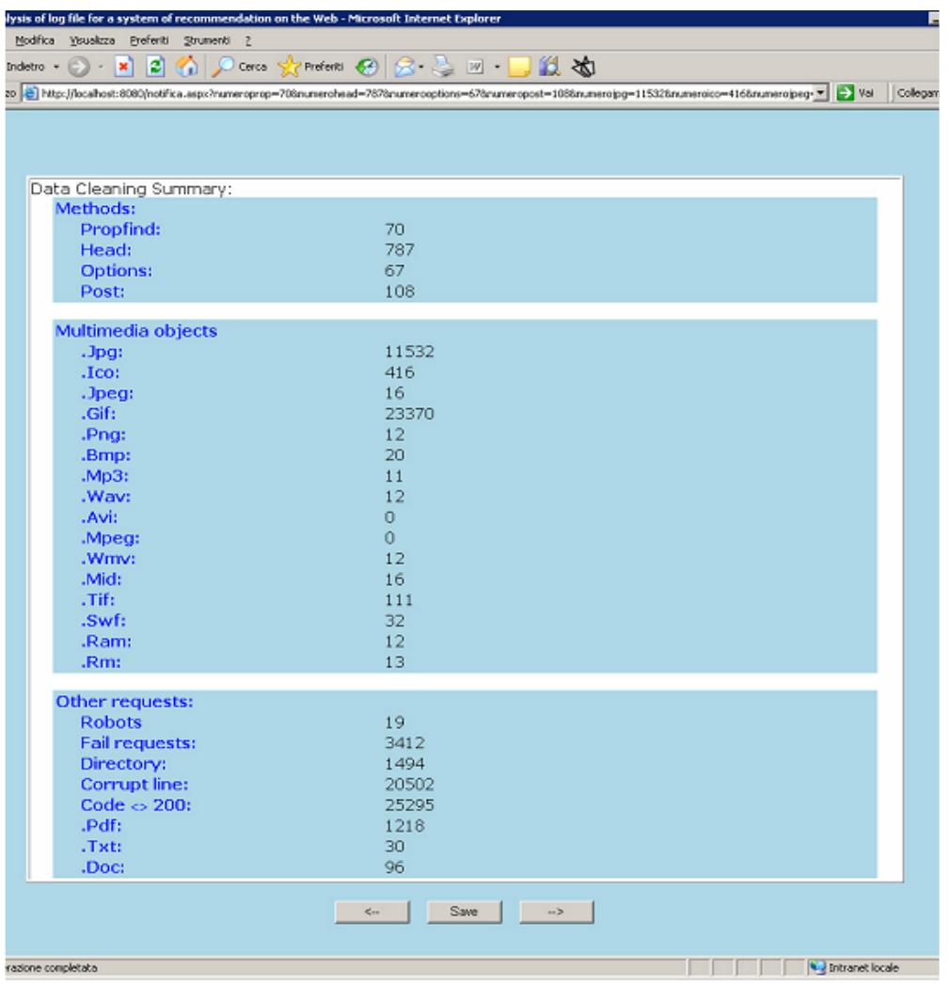948x984 pixels.
Task: Open the Indietro history dropdown arrow
Action: (x=55, y=67)
